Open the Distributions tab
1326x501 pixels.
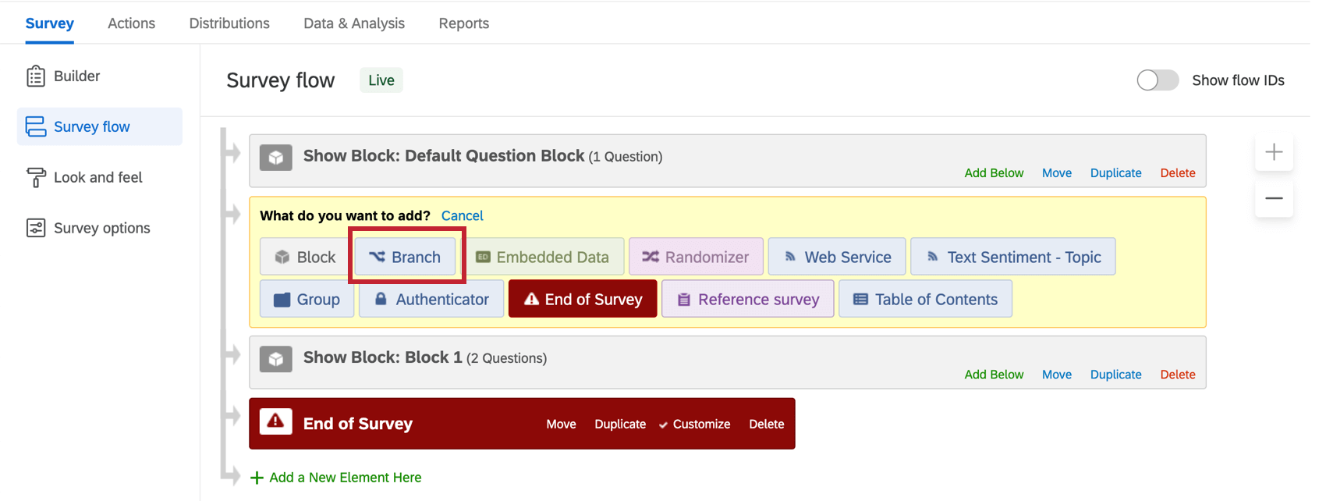[229, 23]
